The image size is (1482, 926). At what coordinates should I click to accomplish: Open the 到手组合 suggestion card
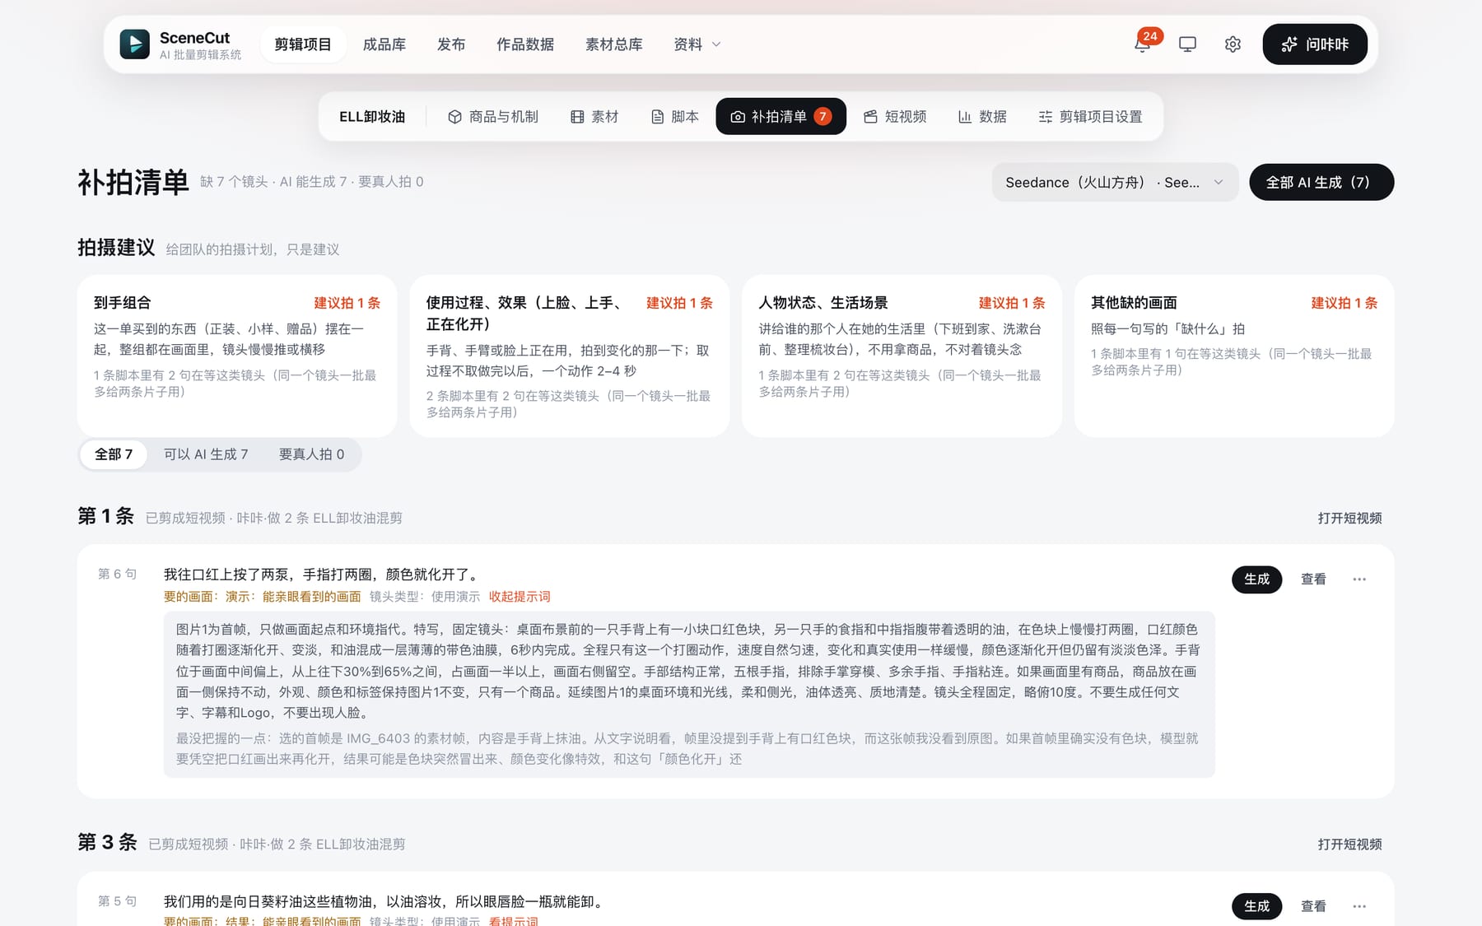[x=237, y=356]
